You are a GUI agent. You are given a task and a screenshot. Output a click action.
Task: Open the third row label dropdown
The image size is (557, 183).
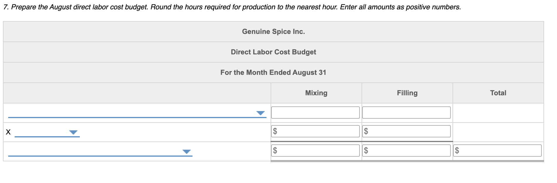coord(100,151)
